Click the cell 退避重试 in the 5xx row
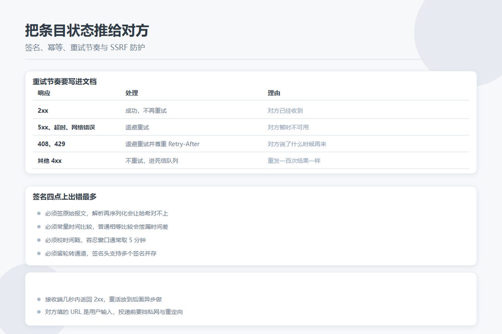 137,127
